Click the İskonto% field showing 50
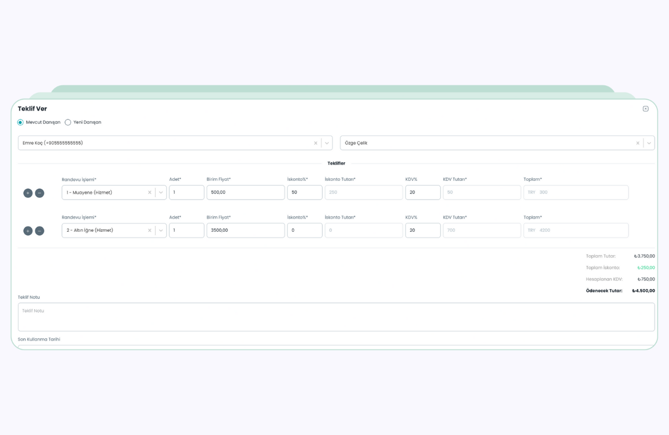Image resolution: width=669 pixels, height=435 pixels. (304, 193)
